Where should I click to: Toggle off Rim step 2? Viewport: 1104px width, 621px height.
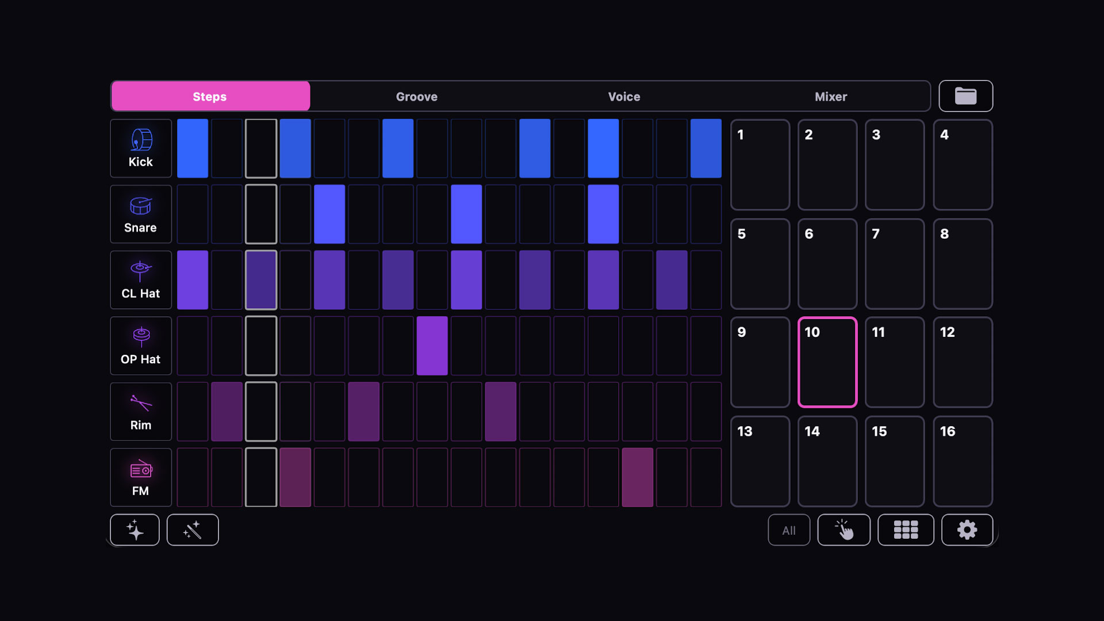227,412
